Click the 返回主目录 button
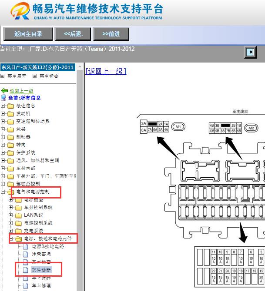265x291 pixels. pos(28,34)
